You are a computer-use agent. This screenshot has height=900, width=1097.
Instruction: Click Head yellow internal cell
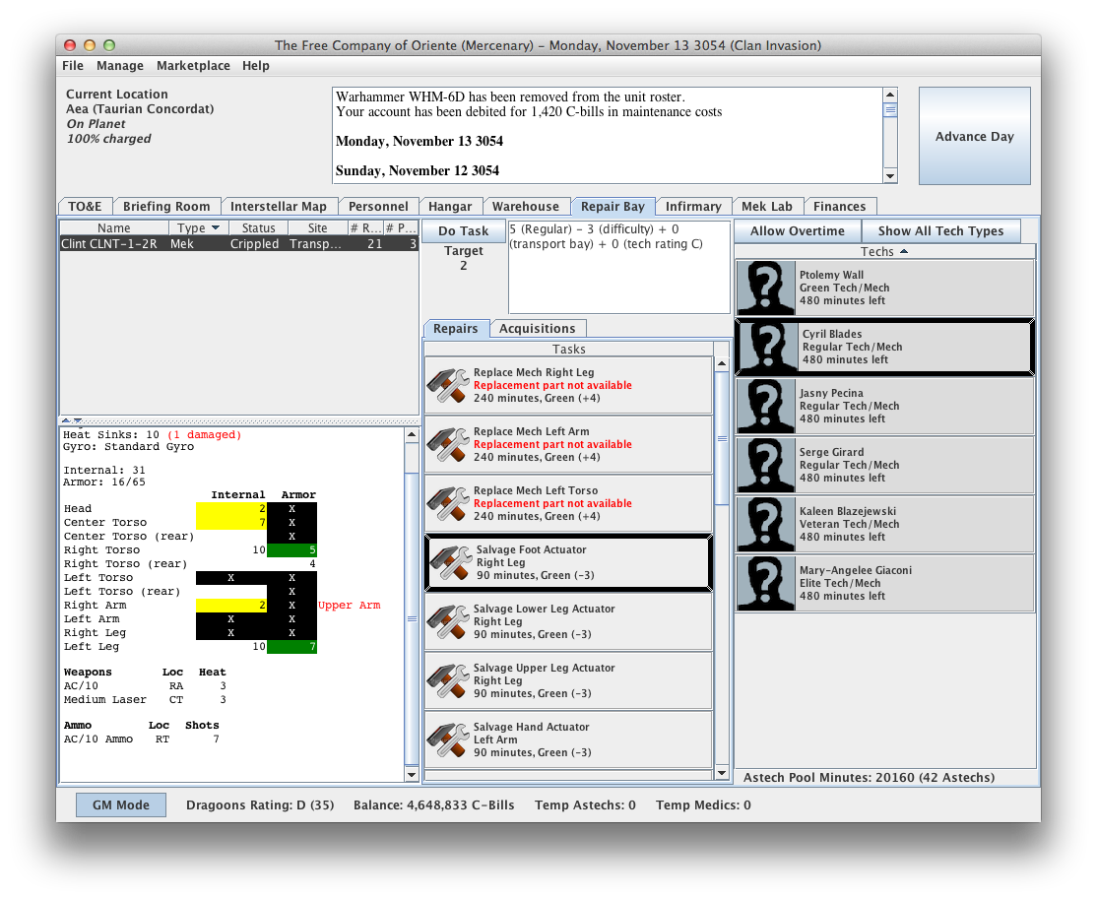[230, 509]
